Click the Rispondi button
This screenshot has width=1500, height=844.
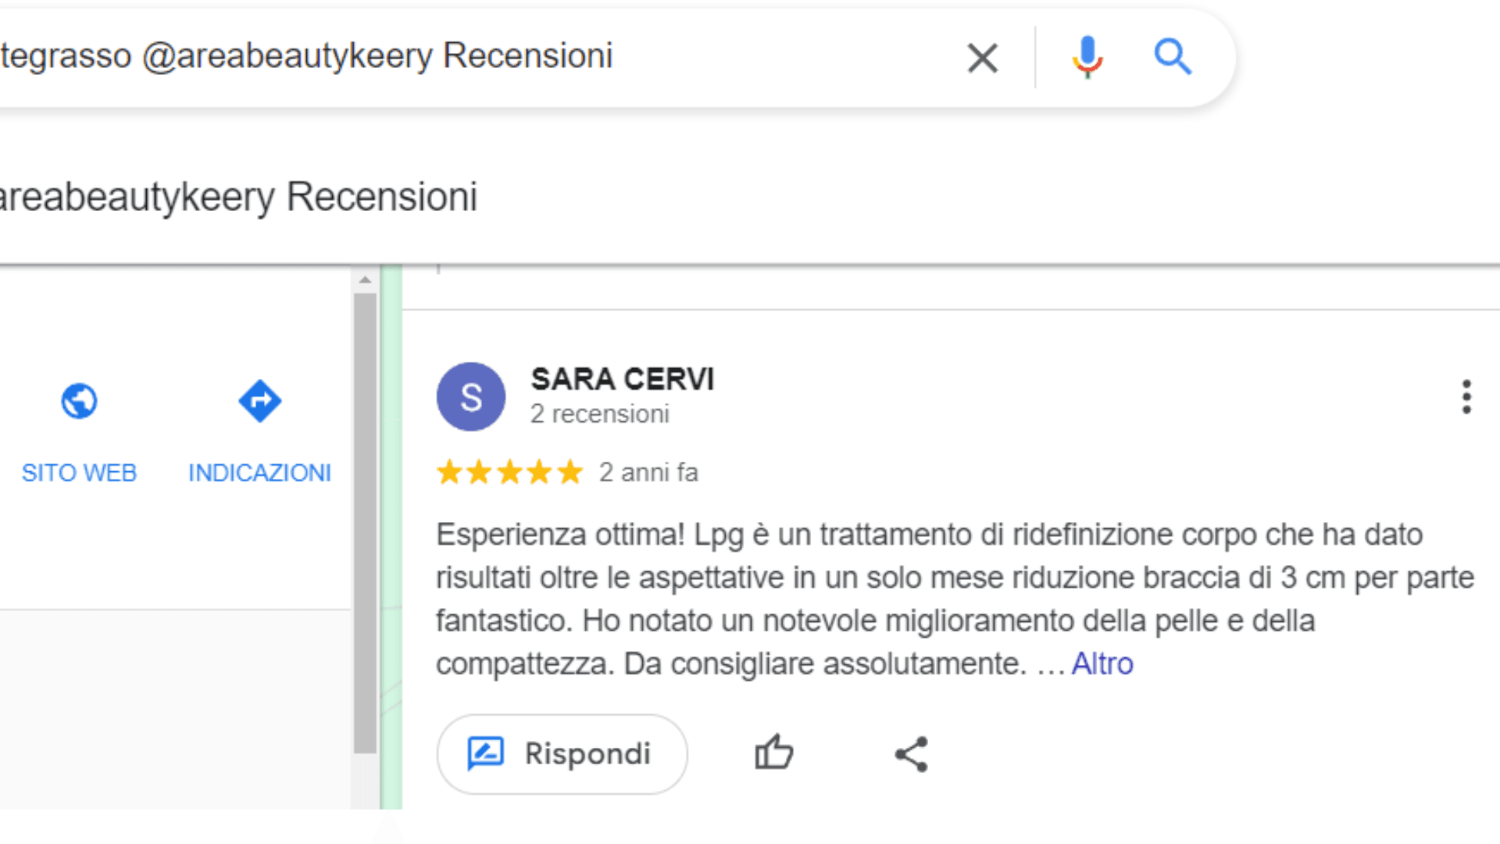click(x=562, y=754)
